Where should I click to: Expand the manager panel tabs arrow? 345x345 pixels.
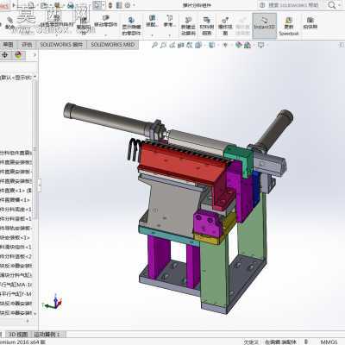coord(34,55)
